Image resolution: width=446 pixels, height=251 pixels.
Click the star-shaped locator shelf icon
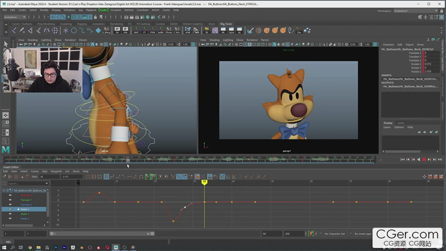click(x=66, y=30)
